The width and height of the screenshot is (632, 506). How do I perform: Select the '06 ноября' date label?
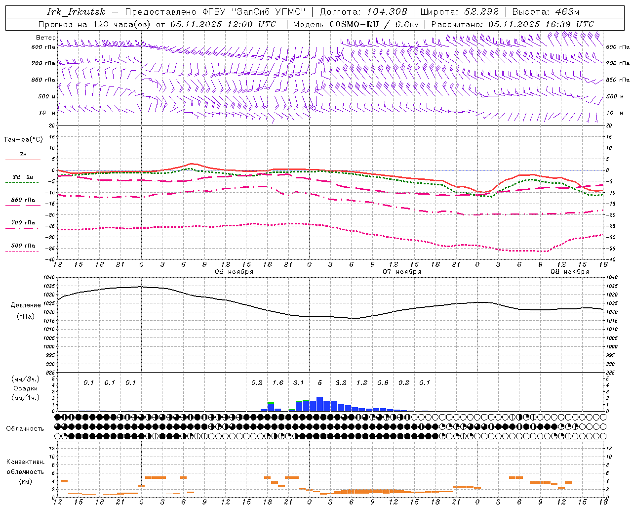pos(234,271)
